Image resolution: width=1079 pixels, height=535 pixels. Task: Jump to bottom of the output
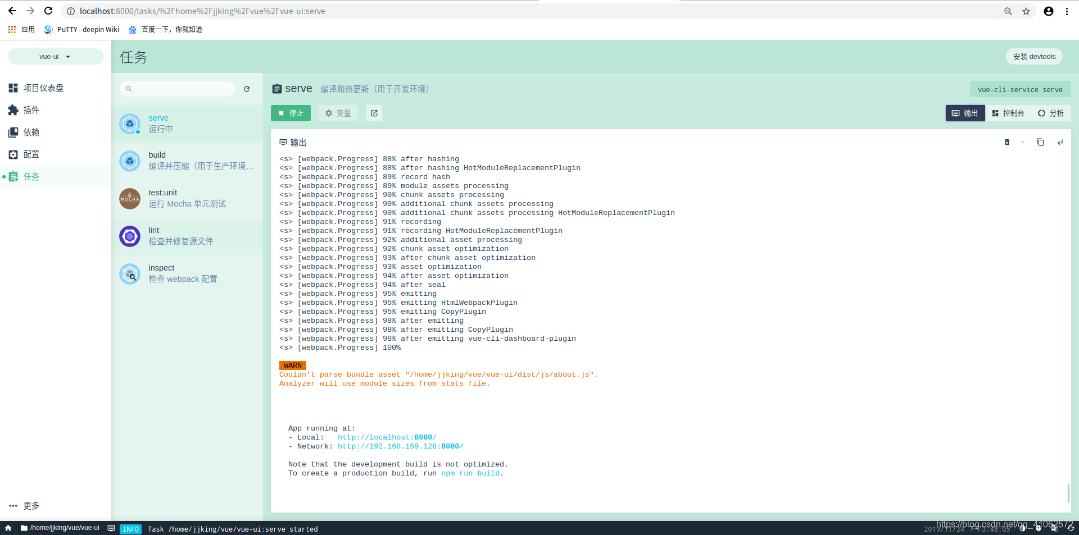coord(1060,143)
